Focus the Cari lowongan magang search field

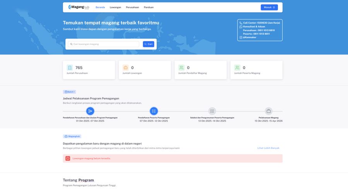[104, 44]
